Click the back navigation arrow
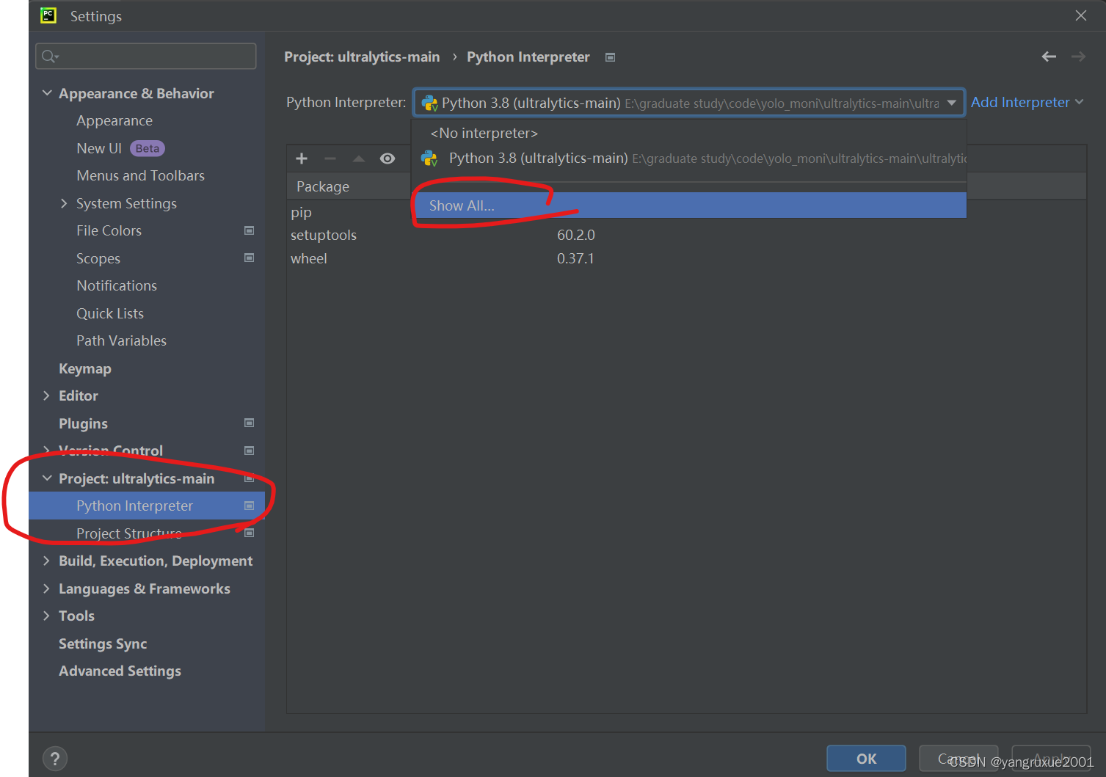The height and width of the screenshot is (777, 1106). click(1049, 56)
